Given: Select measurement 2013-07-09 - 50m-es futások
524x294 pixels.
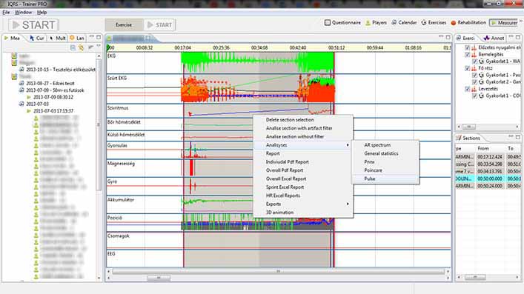Looking at the screenshot, I should pos(55,90).
